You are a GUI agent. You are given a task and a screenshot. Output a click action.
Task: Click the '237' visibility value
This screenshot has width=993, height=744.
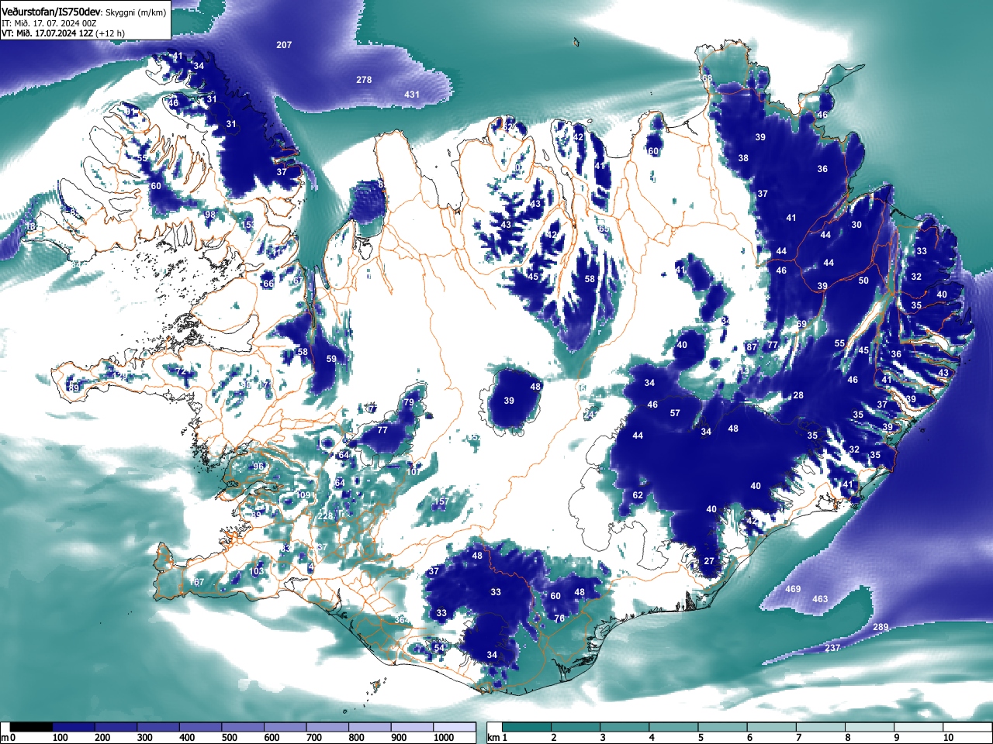832,648
